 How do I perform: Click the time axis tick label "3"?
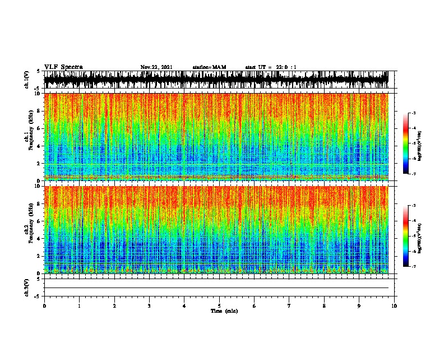tap(149, 306)
